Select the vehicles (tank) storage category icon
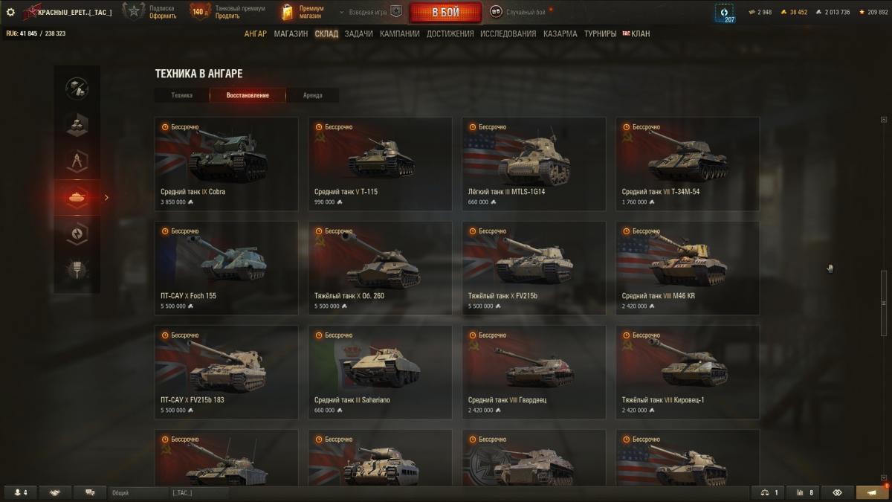This screenshot has height=502, width=892. pos(77,197)
